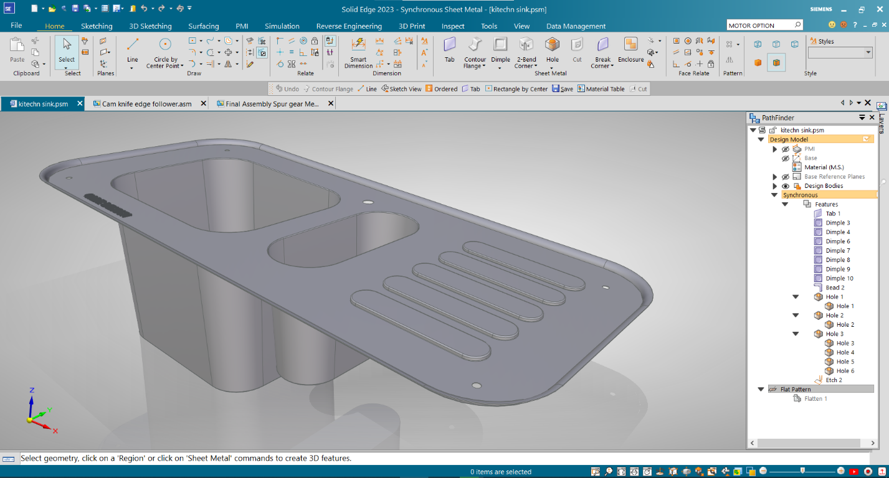Open the Surfacing ribbon tab
The height and width of the screenshot is (478, 889).
click(203, 26)
